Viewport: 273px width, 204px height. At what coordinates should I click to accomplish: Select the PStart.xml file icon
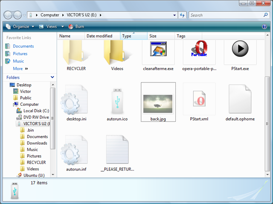coord(199,99)
